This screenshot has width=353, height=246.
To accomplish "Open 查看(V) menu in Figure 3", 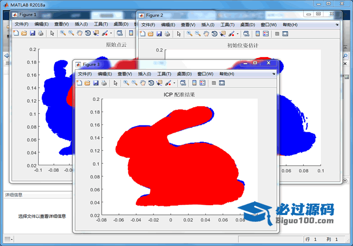I will (x=125, y=74).
